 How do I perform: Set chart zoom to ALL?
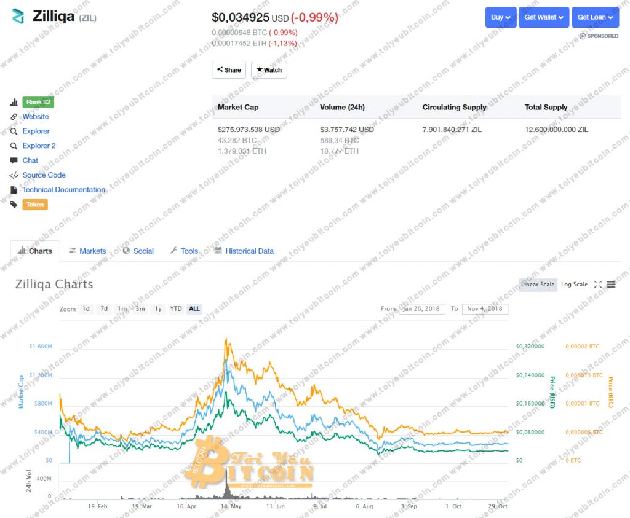(x=194, y=309)
